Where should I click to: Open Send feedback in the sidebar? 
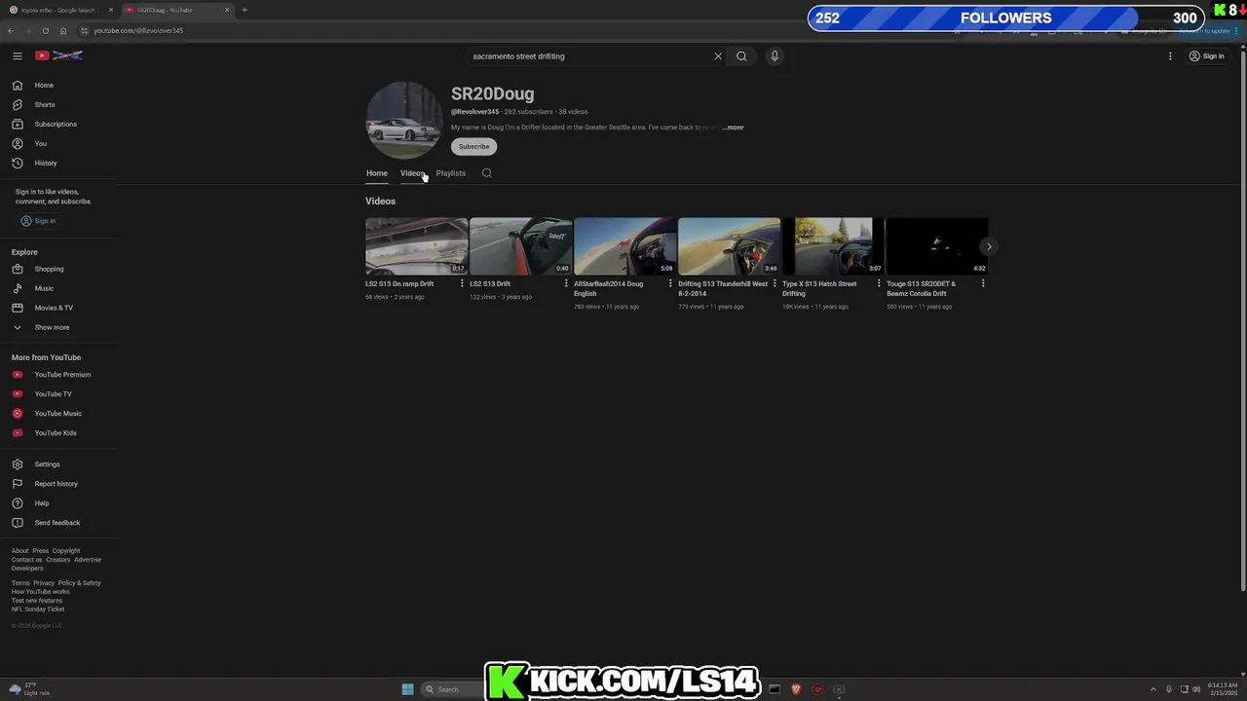click(58, 523)
